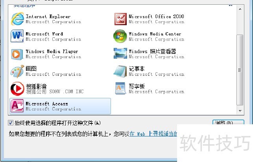
Task: Click the "搜狐公司 SOHU.COM INC" publisher text
Action: click(x=55, y=92)
